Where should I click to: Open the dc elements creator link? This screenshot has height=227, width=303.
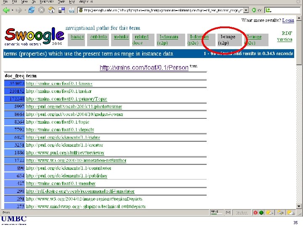coord(64,145)
